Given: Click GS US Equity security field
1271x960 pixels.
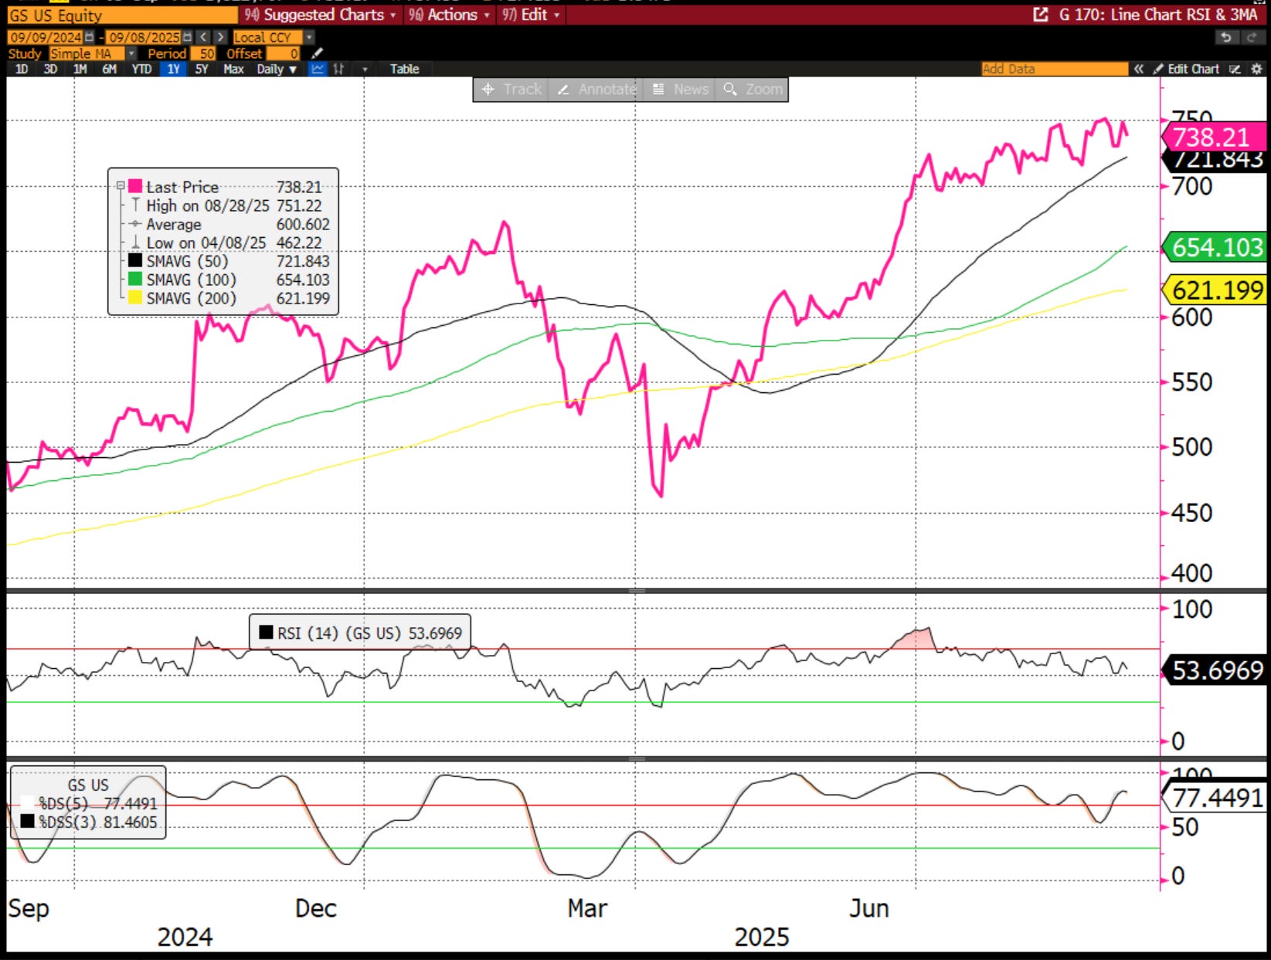Looking at the screenshot, I should [x=122, y=15].
